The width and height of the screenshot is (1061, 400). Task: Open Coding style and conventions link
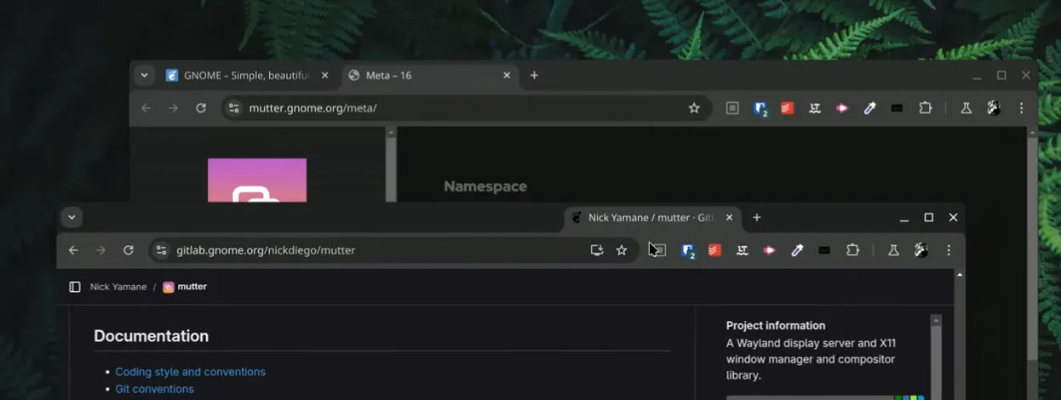click(x=190, y=372)
